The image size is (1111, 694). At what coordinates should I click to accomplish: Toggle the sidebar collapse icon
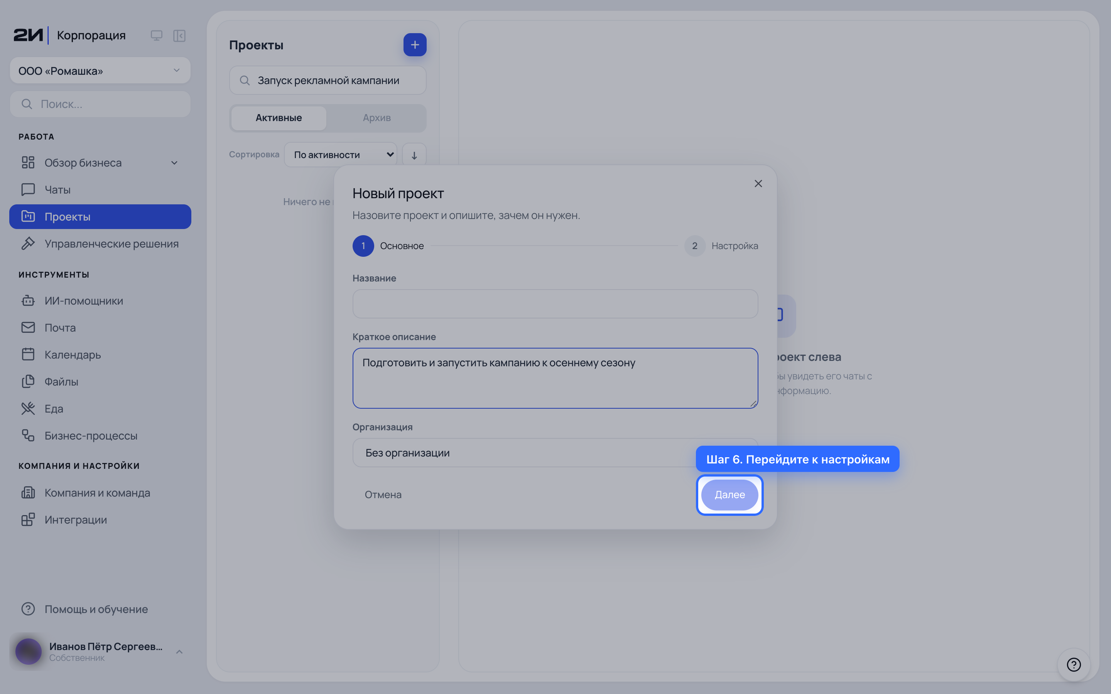pyautogui.click(x=179, y=35)
